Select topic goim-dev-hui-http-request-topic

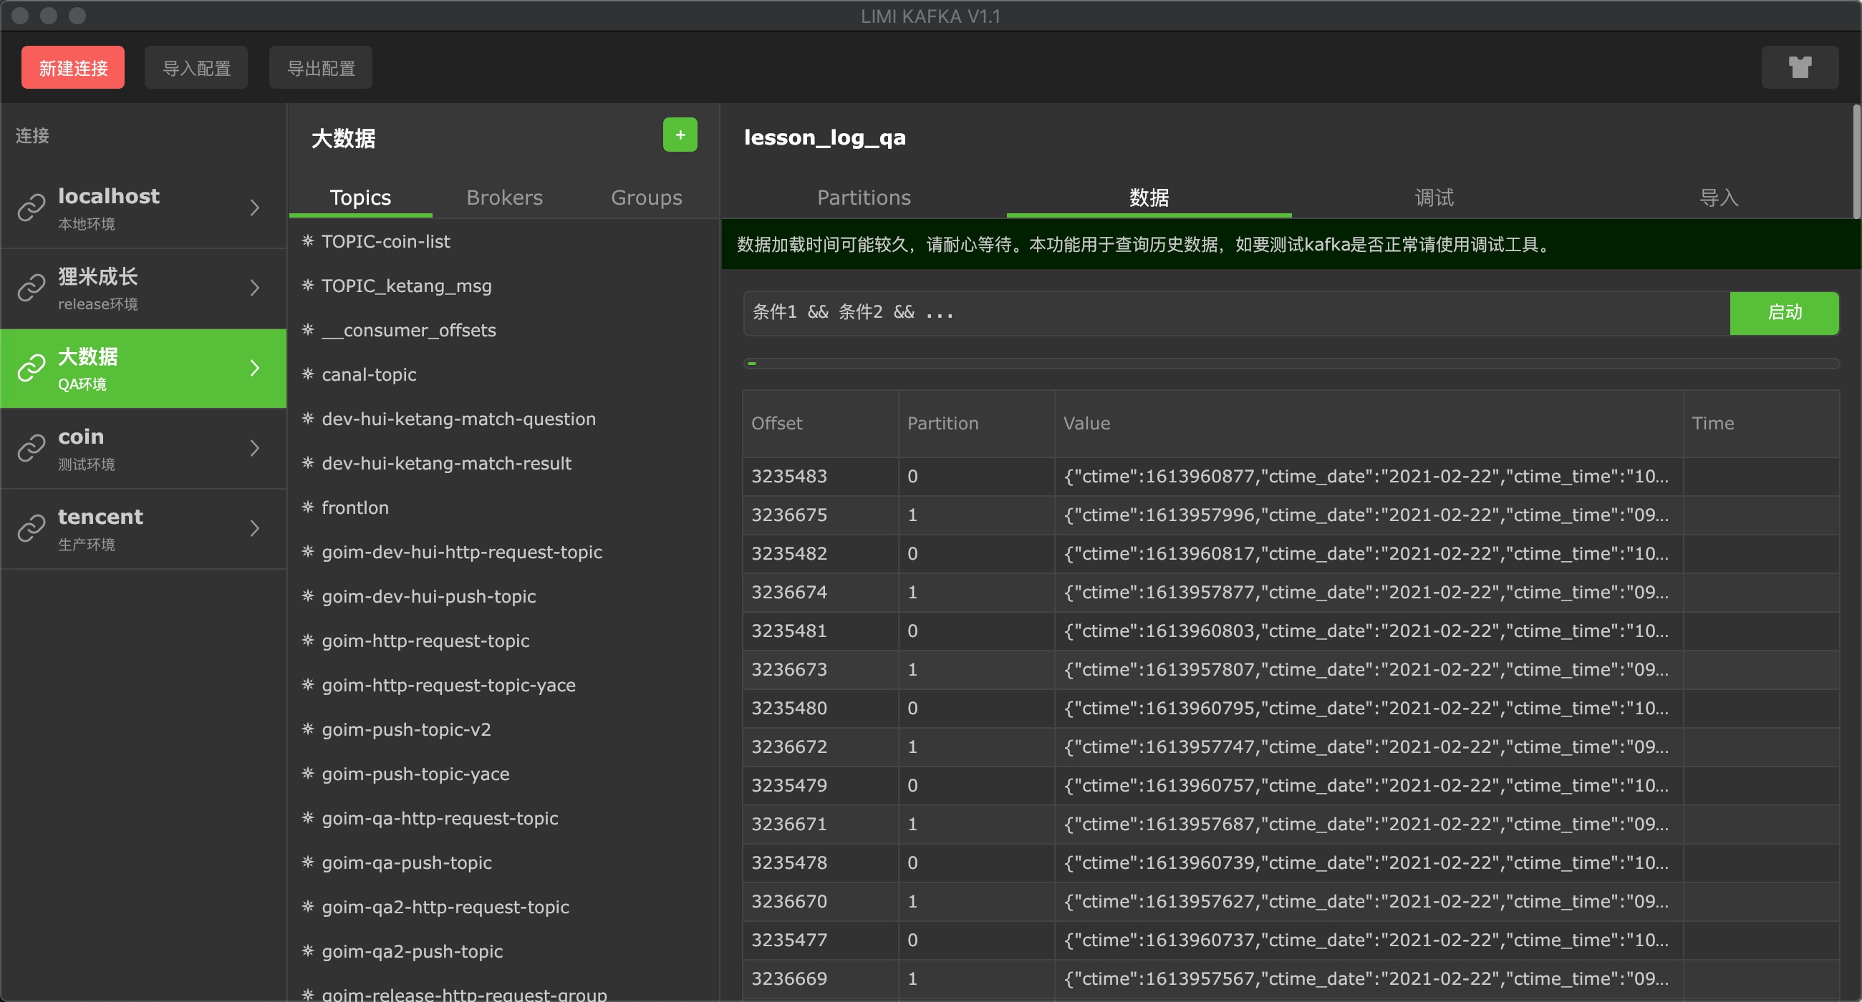pyautogui.click(x=462, y=552)
